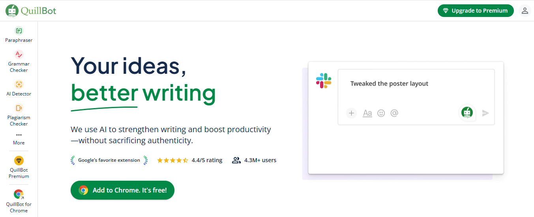This screenshot has width=534, height=217.
Task: Open the emoji smiley picker icon
Action: coord(381,113)
